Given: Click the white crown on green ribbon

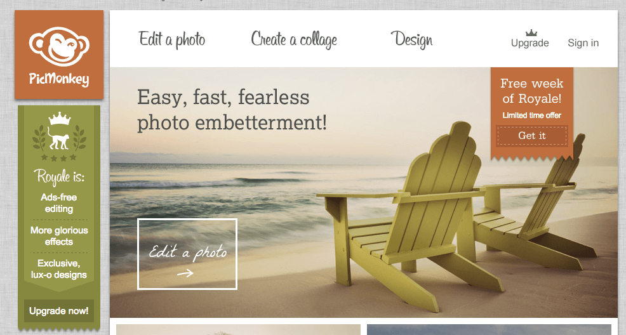Looking at the screenshot, I should (x=59, y=119).
